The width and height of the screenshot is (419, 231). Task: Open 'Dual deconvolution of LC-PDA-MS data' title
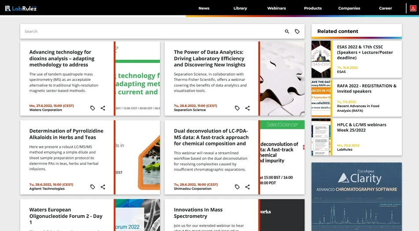tap(211, 137)
